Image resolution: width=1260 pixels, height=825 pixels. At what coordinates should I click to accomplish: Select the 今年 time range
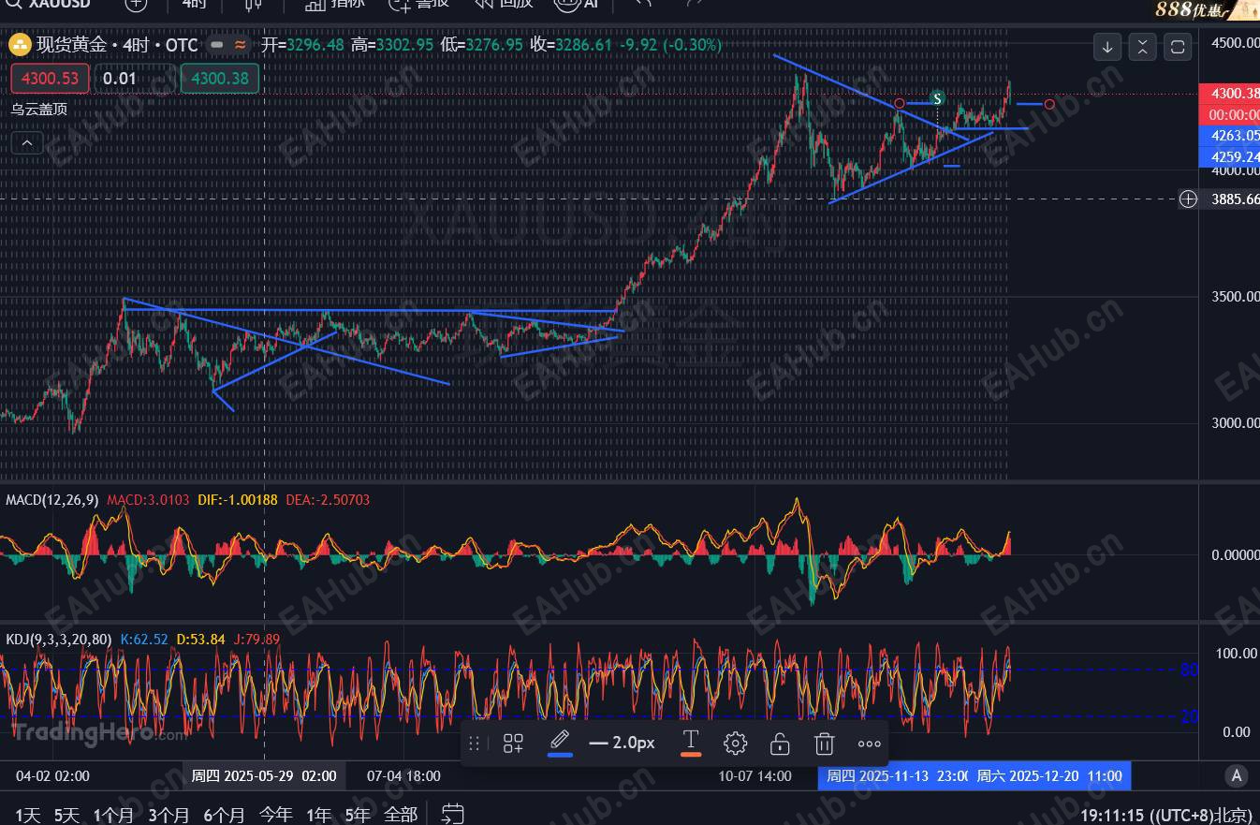coord(275,815)
